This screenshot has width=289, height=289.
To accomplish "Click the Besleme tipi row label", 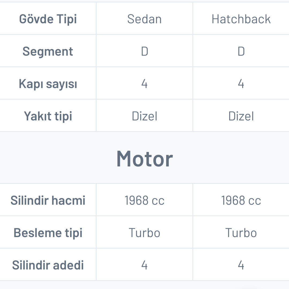I will tap(48, 233).
